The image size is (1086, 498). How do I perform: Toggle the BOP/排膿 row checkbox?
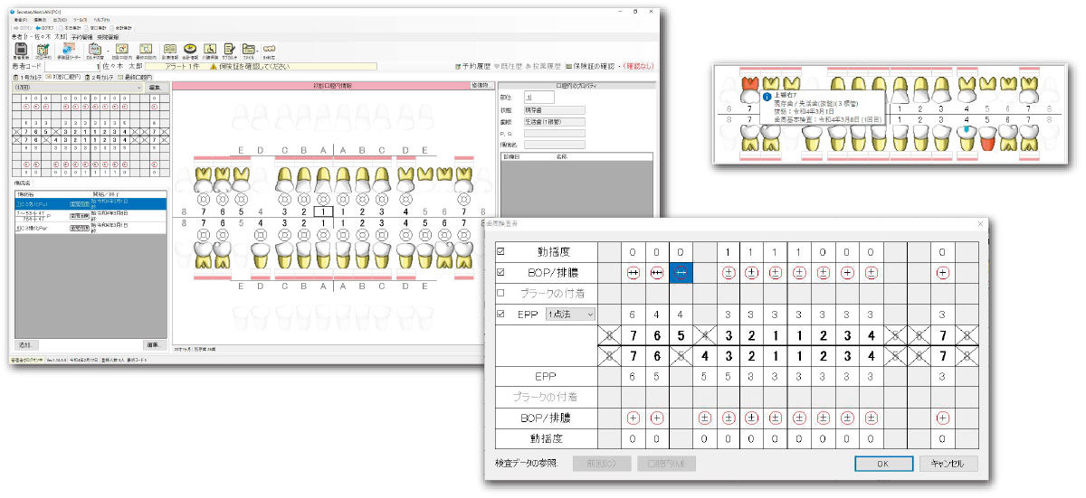pos(501,271)
